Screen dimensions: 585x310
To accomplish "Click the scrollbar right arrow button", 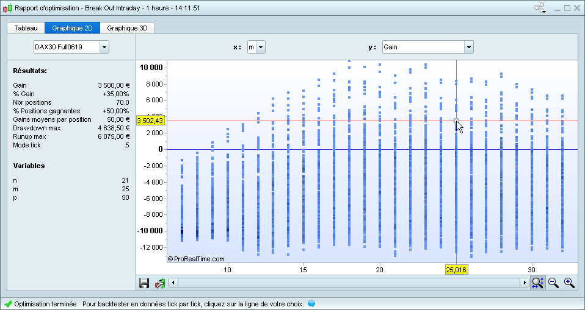I will tap(524, 283).
